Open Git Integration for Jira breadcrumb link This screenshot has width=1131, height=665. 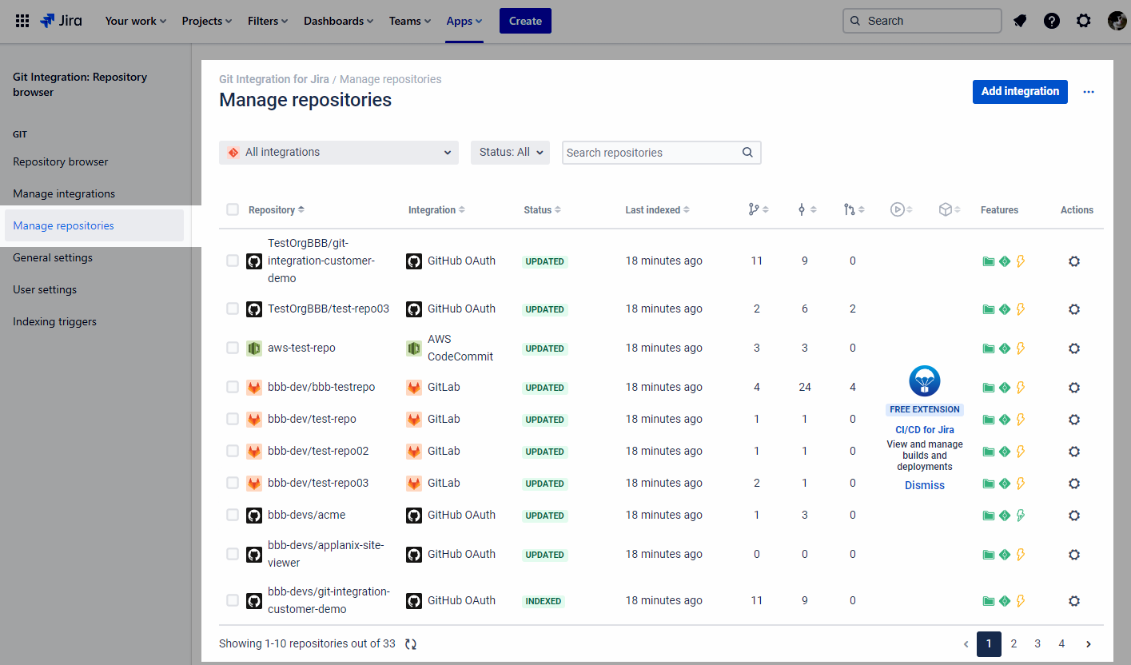(274, 79)
